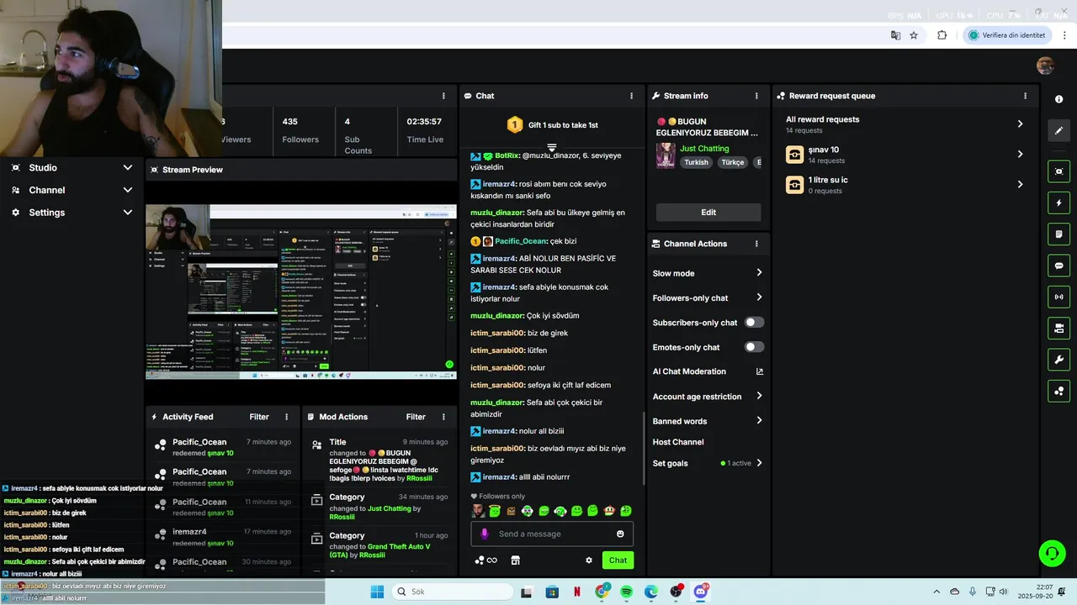
Task: Click the wrench channel actions icon
Action: click(x=1058, y=360)
